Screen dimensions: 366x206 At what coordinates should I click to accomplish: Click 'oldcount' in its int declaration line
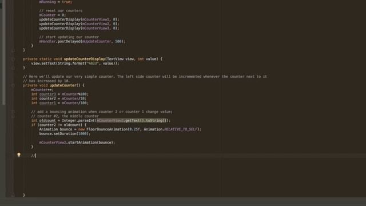[47, 121]
